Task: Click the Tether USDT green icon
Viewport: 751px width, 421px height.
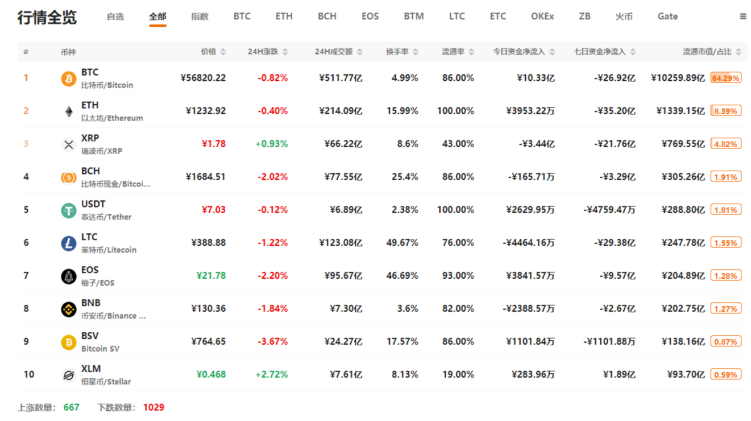Action: (69, 210)
